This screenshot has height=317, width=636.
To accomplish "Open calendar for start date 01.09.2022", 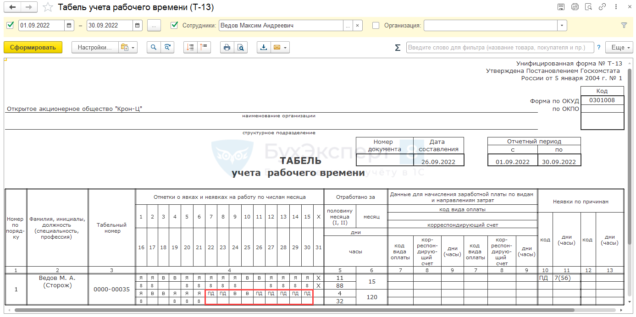I will pos(69,26).
